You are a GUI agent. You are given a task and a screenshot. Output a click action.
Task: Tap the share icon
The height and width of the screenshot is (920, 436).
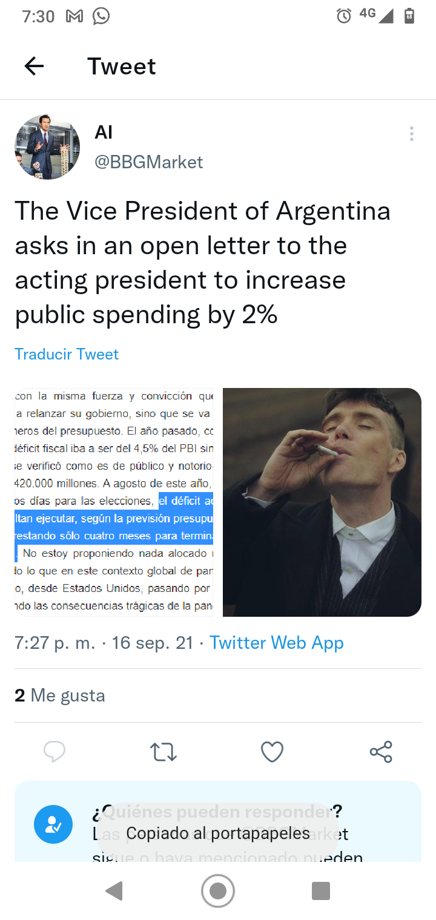pyautogui.click(x=381, y=752)
